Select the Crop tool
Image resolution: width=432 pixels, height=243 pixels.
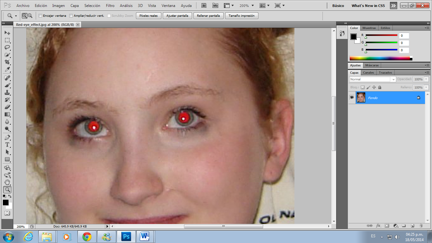pos(7,62)
